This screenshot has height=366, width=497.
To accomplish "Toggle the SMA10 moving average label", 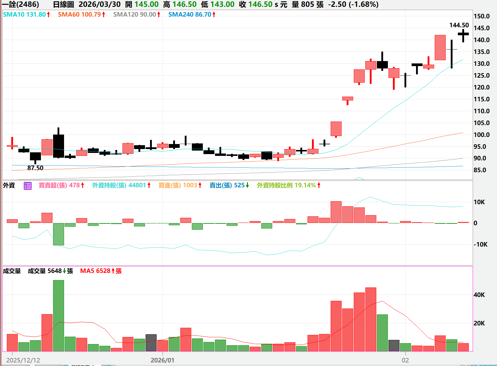I will point(24,15).
